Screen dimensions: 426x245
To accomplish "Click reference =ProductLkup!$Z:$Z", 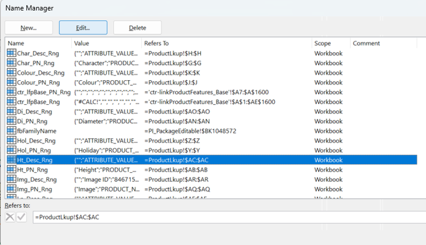I will 172,141.
